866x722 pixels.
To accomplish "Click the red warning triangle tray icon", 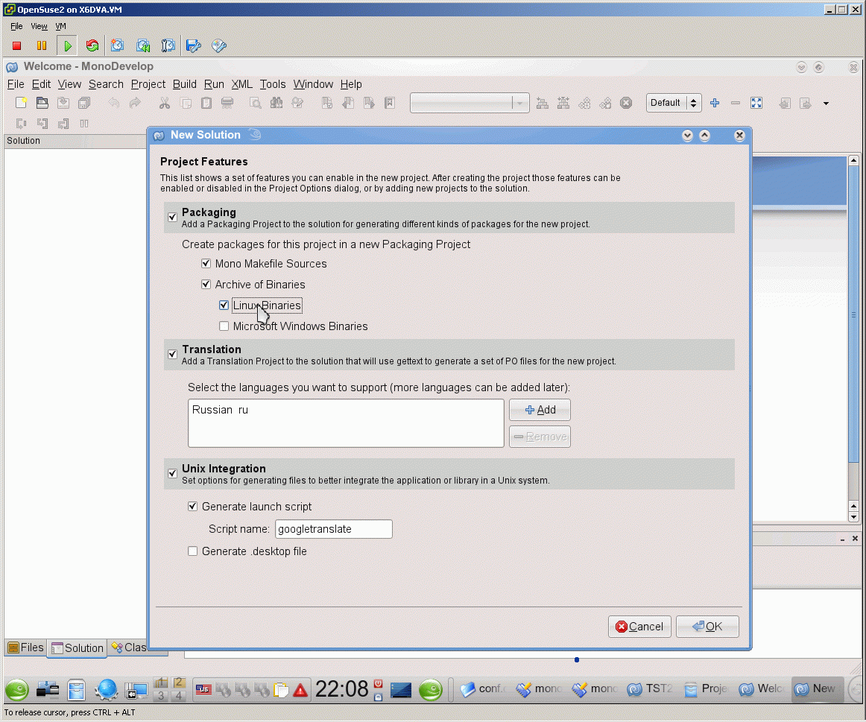I will 300,690.
